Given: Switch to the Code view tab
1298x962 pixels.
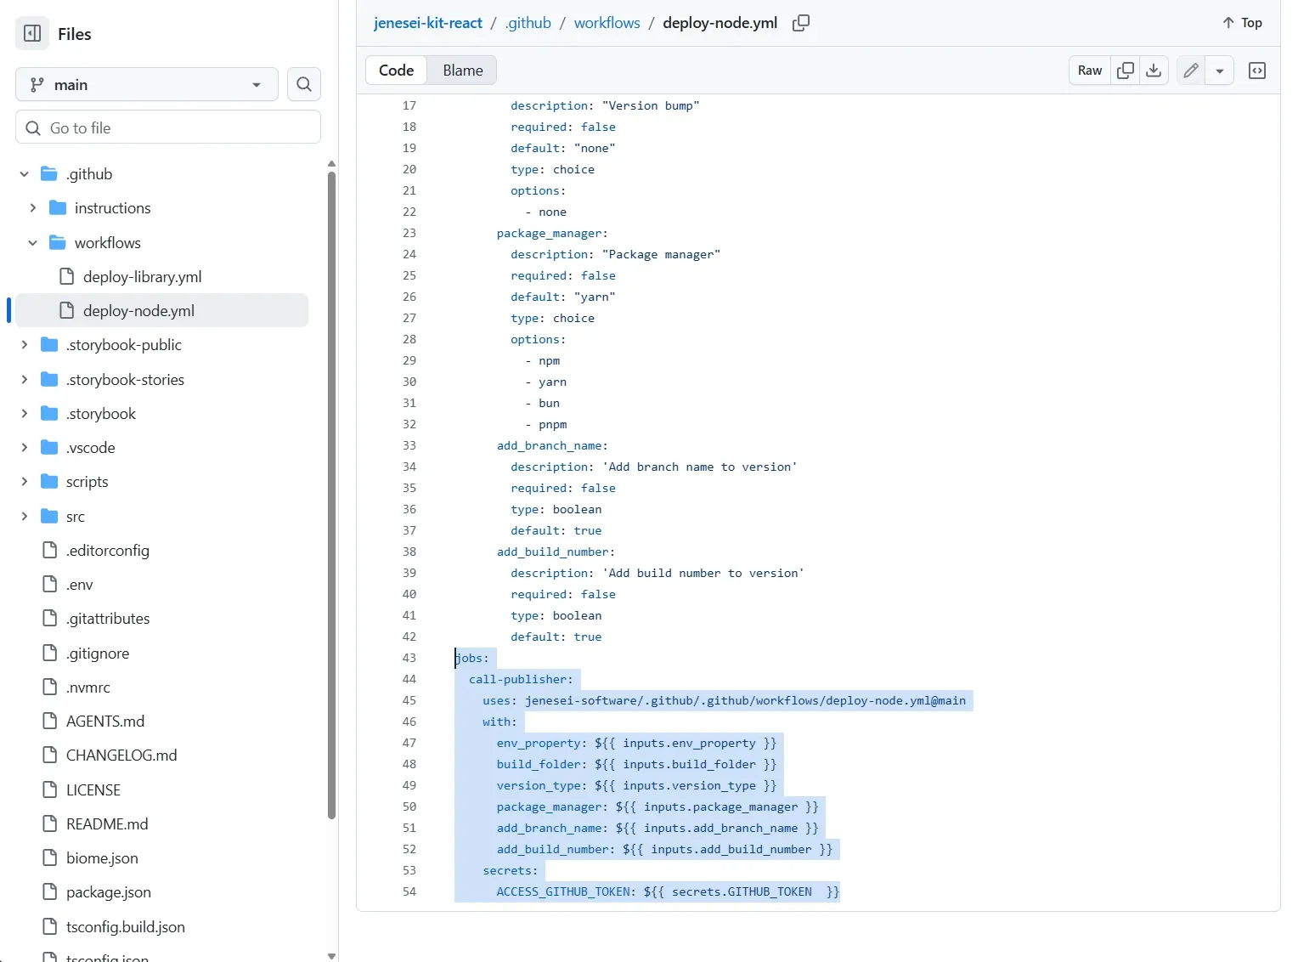Looking at the screenshot, I should point(396,71).
